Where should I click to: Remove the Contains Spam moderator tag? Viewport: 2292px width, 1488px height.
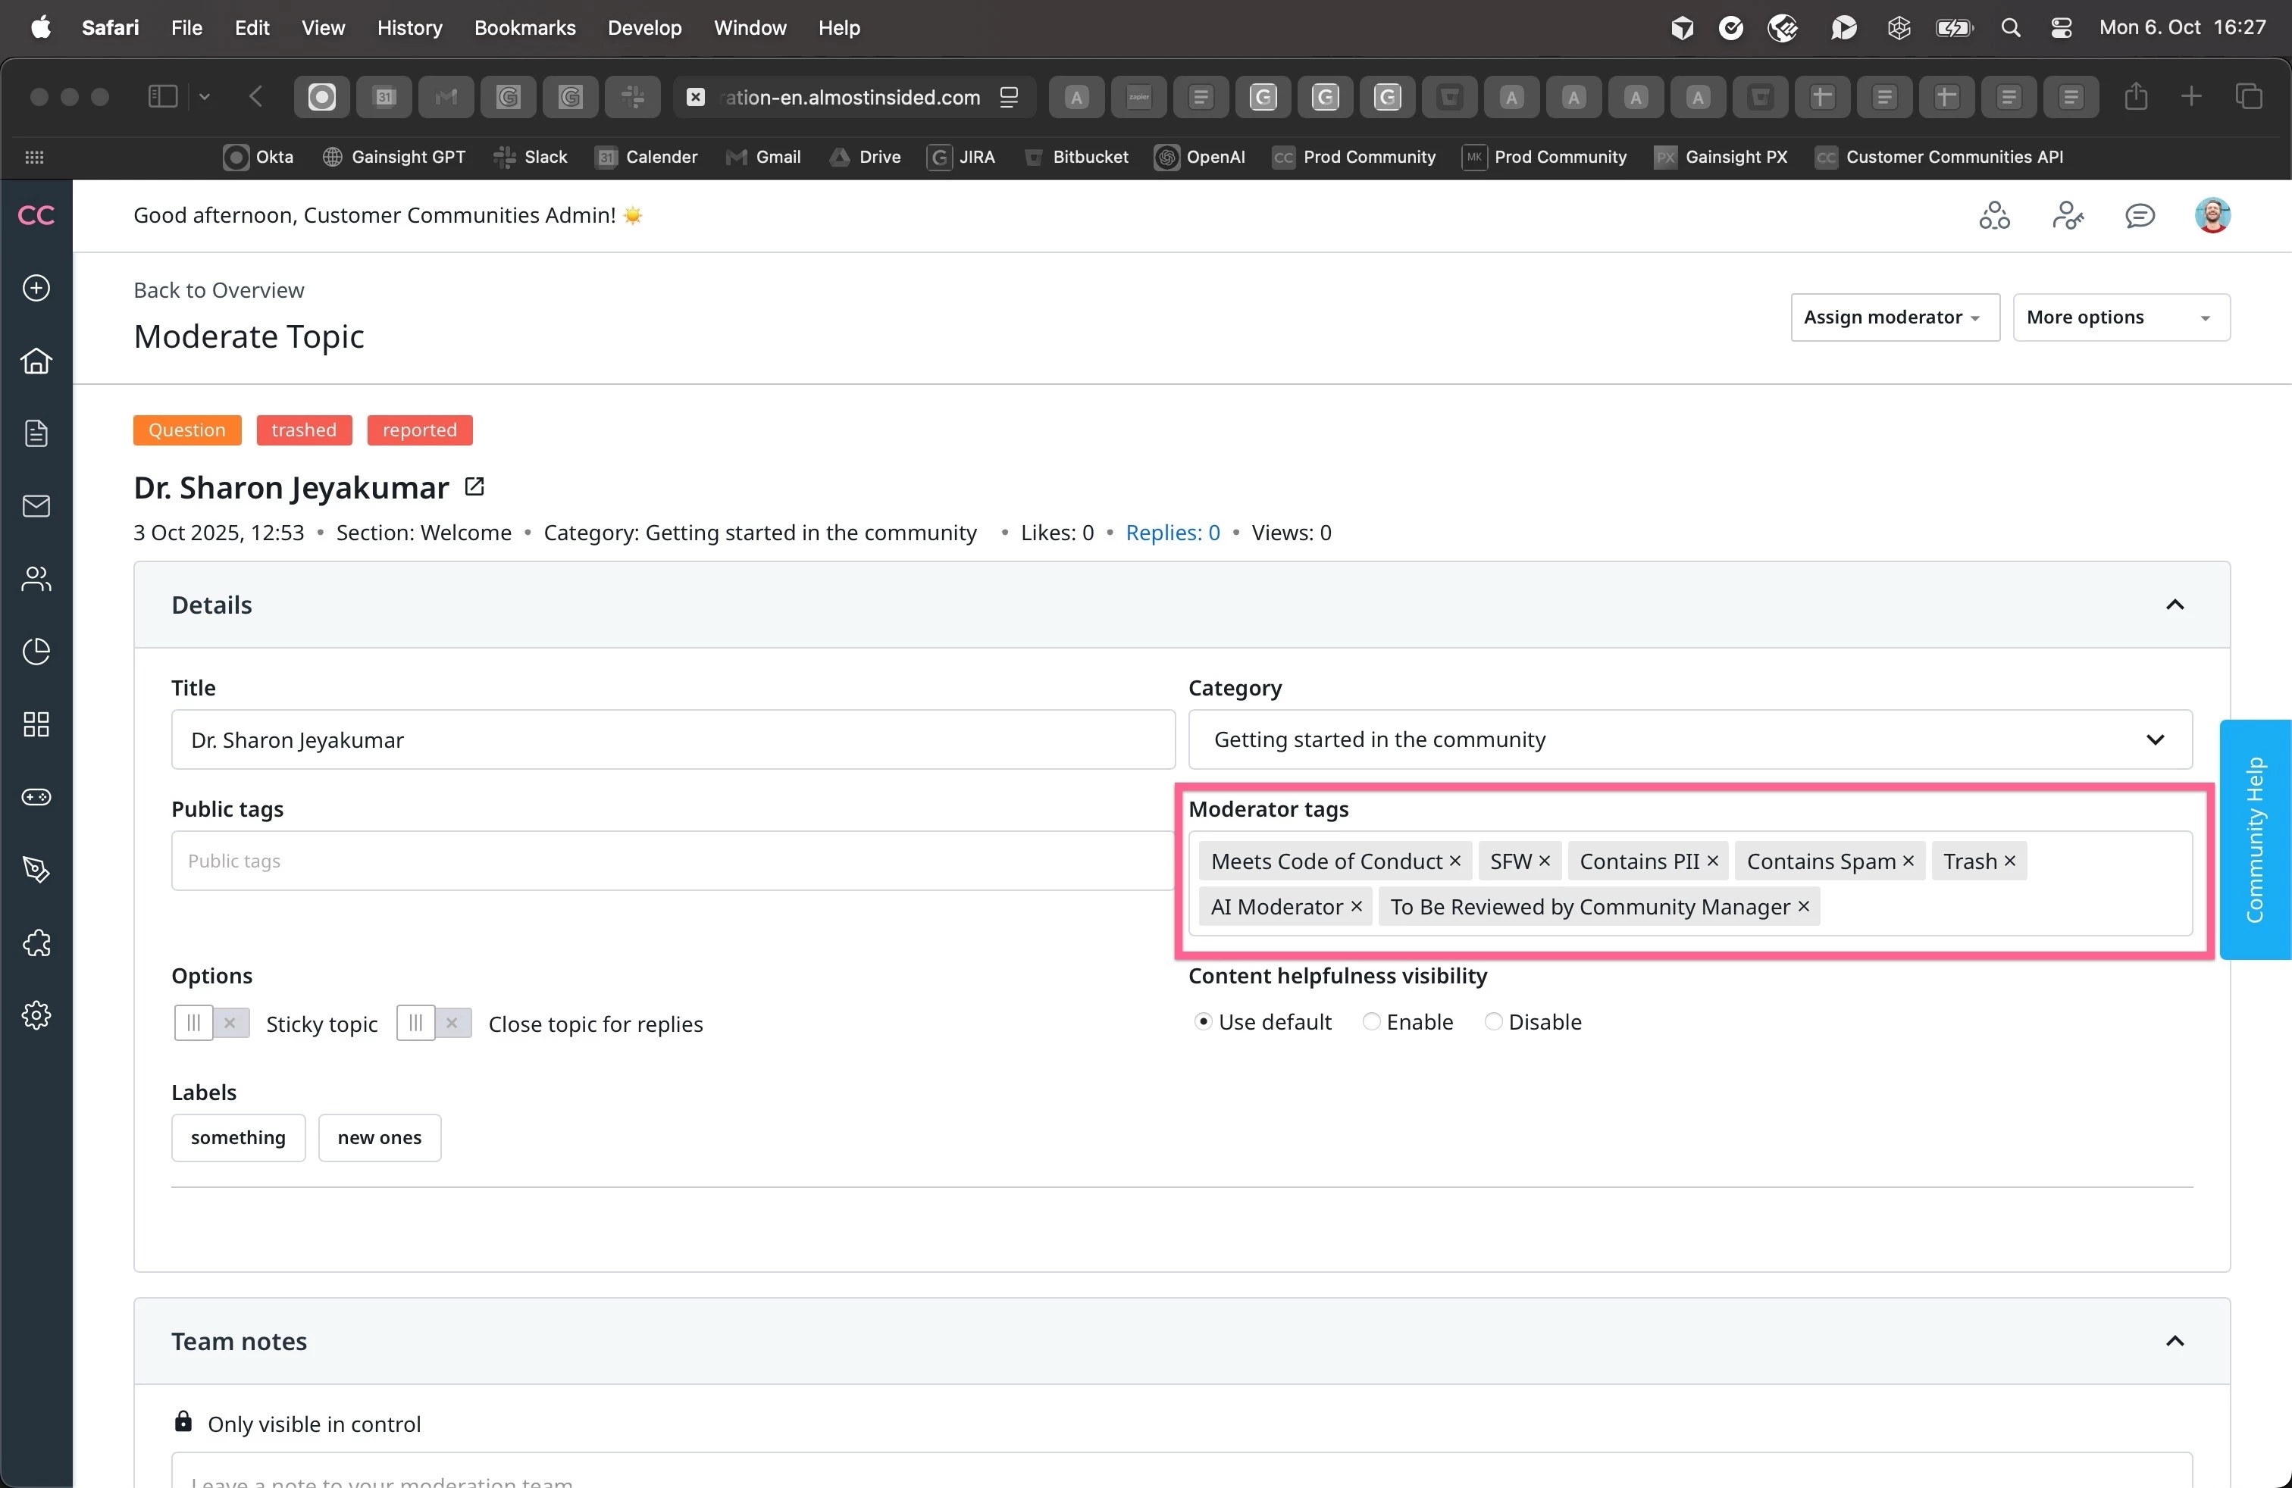click(x=1908, y=861)
